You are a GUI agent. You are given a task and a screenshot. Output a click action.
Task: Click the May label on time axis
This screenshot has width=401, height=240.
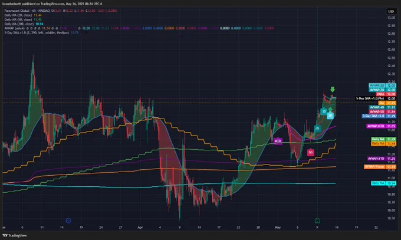click(278, 227)
